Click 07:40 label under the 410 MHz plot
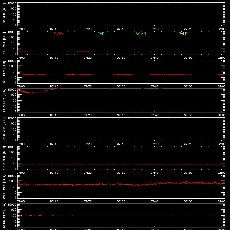 pos(154,58)
